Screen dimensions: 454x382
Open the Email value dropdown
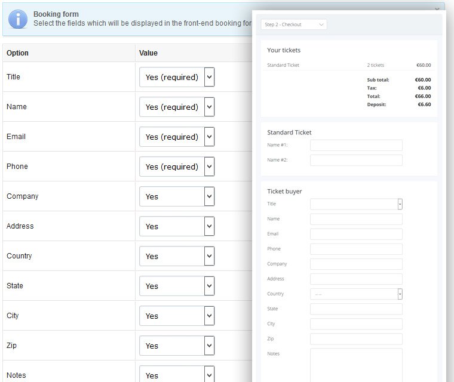pos(177,137)
